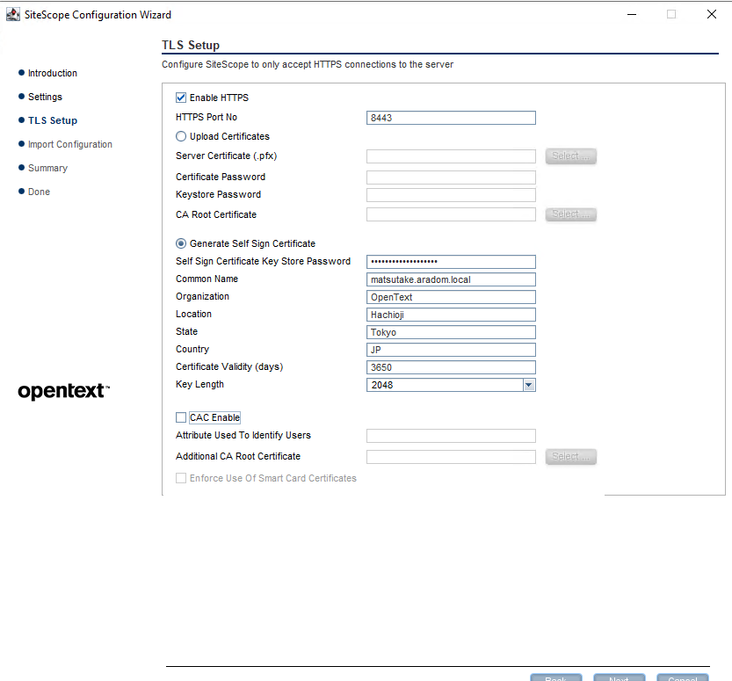The width and height of the screenshot is (732, 681).
Task: Click the Certificate Password field
Action: (x=451, y=177)
